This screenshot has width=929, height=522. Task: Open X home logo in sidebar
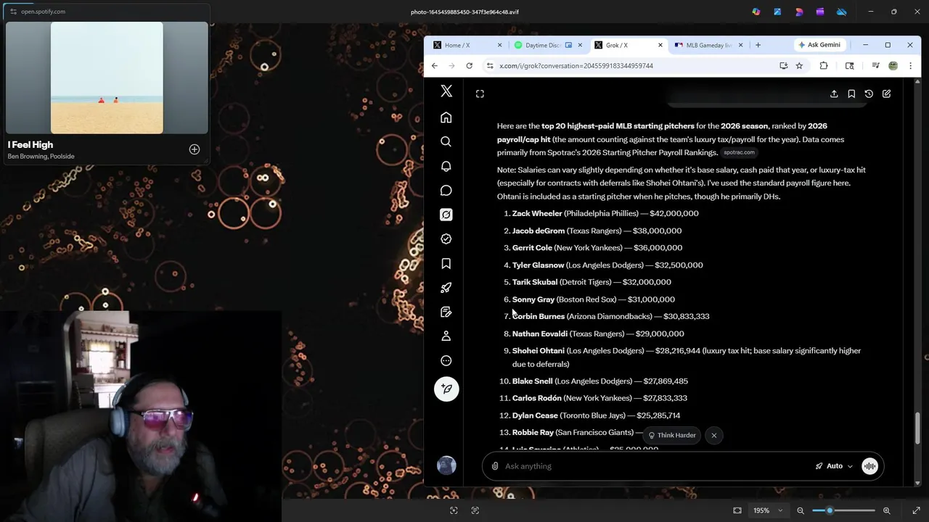click(446, 91)
